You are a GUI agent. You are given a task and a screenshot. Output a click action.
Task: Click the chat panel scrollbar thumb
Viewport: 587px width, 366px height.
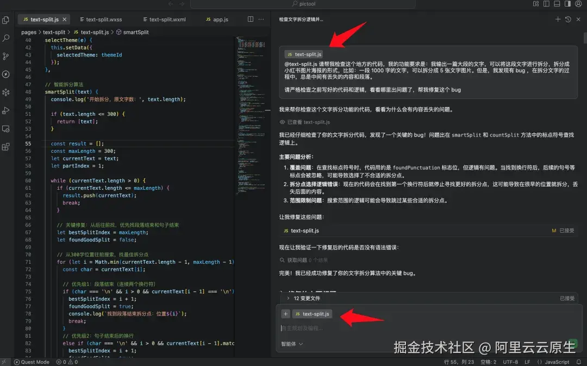tap(585, 38)
